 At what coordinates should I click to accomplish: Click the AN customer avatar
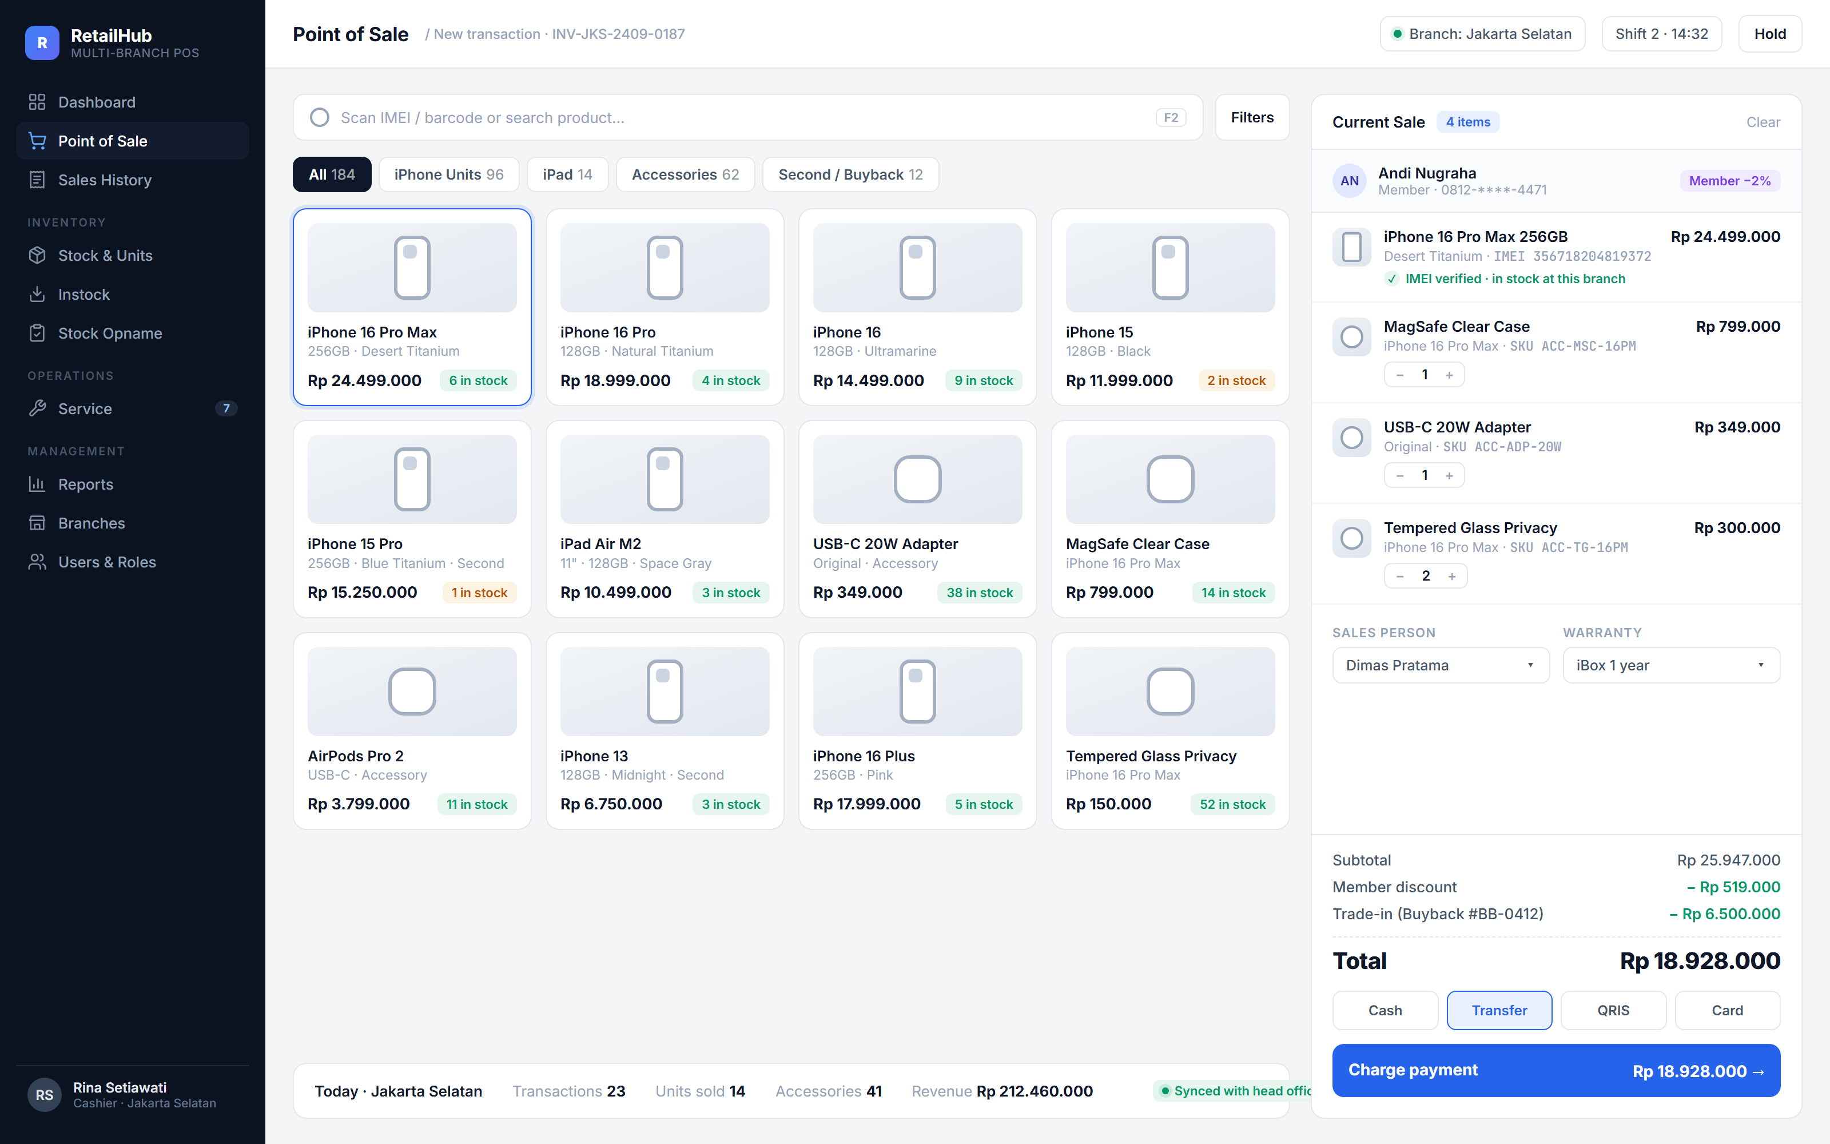tap(1349, 181)
